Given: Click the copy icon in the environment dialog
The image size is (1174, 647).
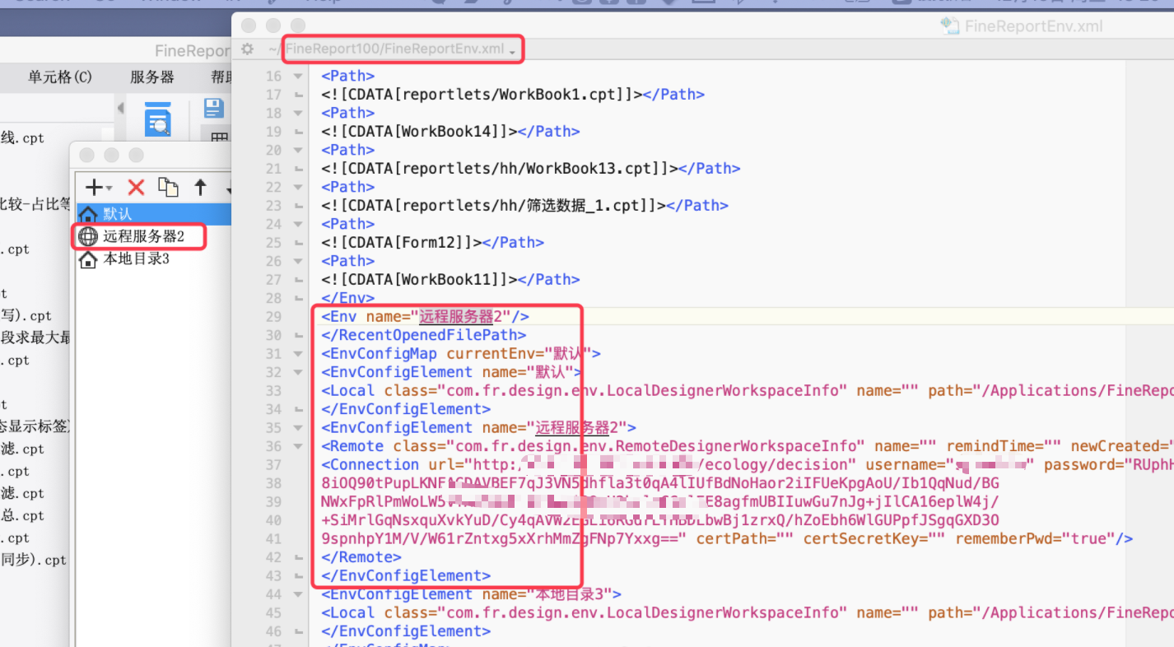Looking at the screenshot, I should coord(168,188).
